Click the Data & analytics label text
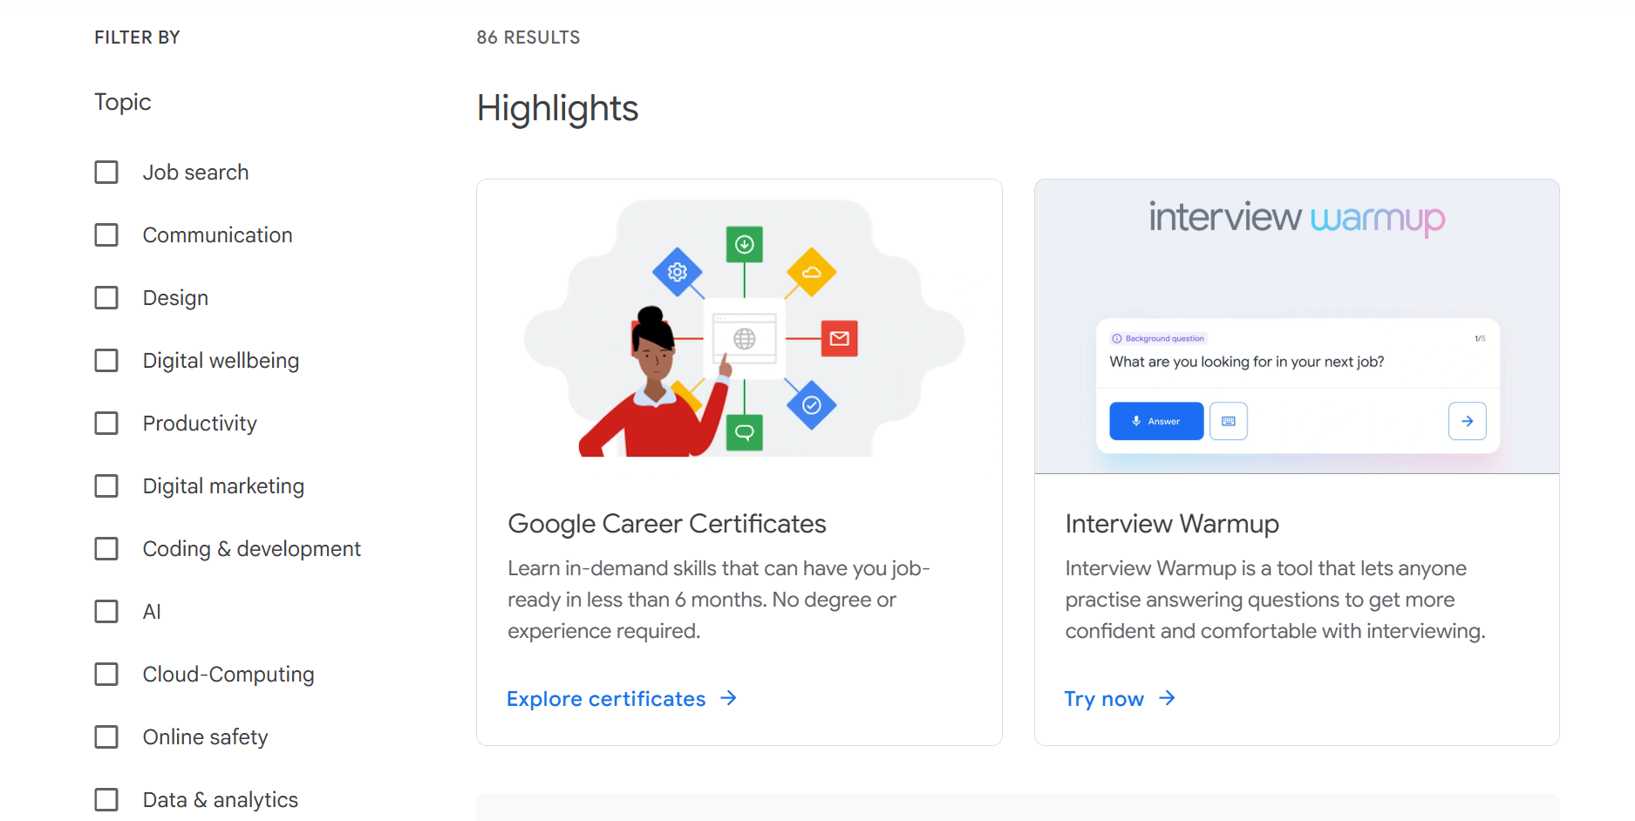 (x=221, y=800)
